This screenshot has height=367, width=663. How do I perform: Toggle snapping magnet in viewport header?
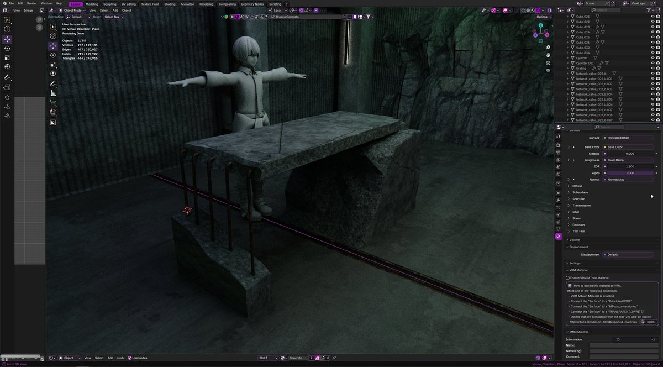301,11
